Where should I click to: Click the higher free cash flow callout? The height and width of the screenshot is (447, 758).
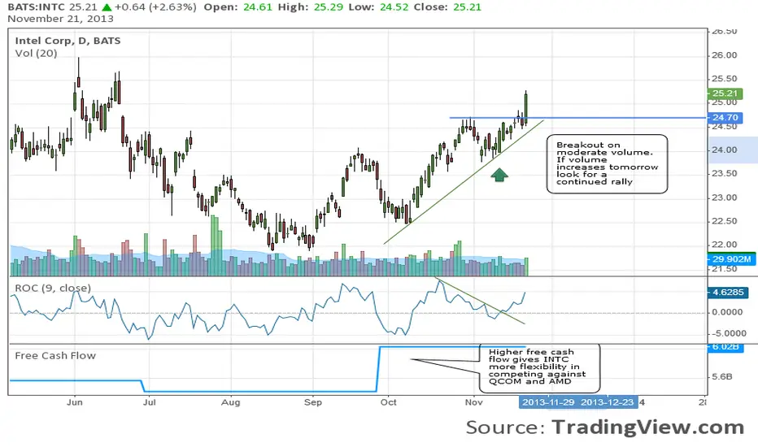(x=539, y=367)
